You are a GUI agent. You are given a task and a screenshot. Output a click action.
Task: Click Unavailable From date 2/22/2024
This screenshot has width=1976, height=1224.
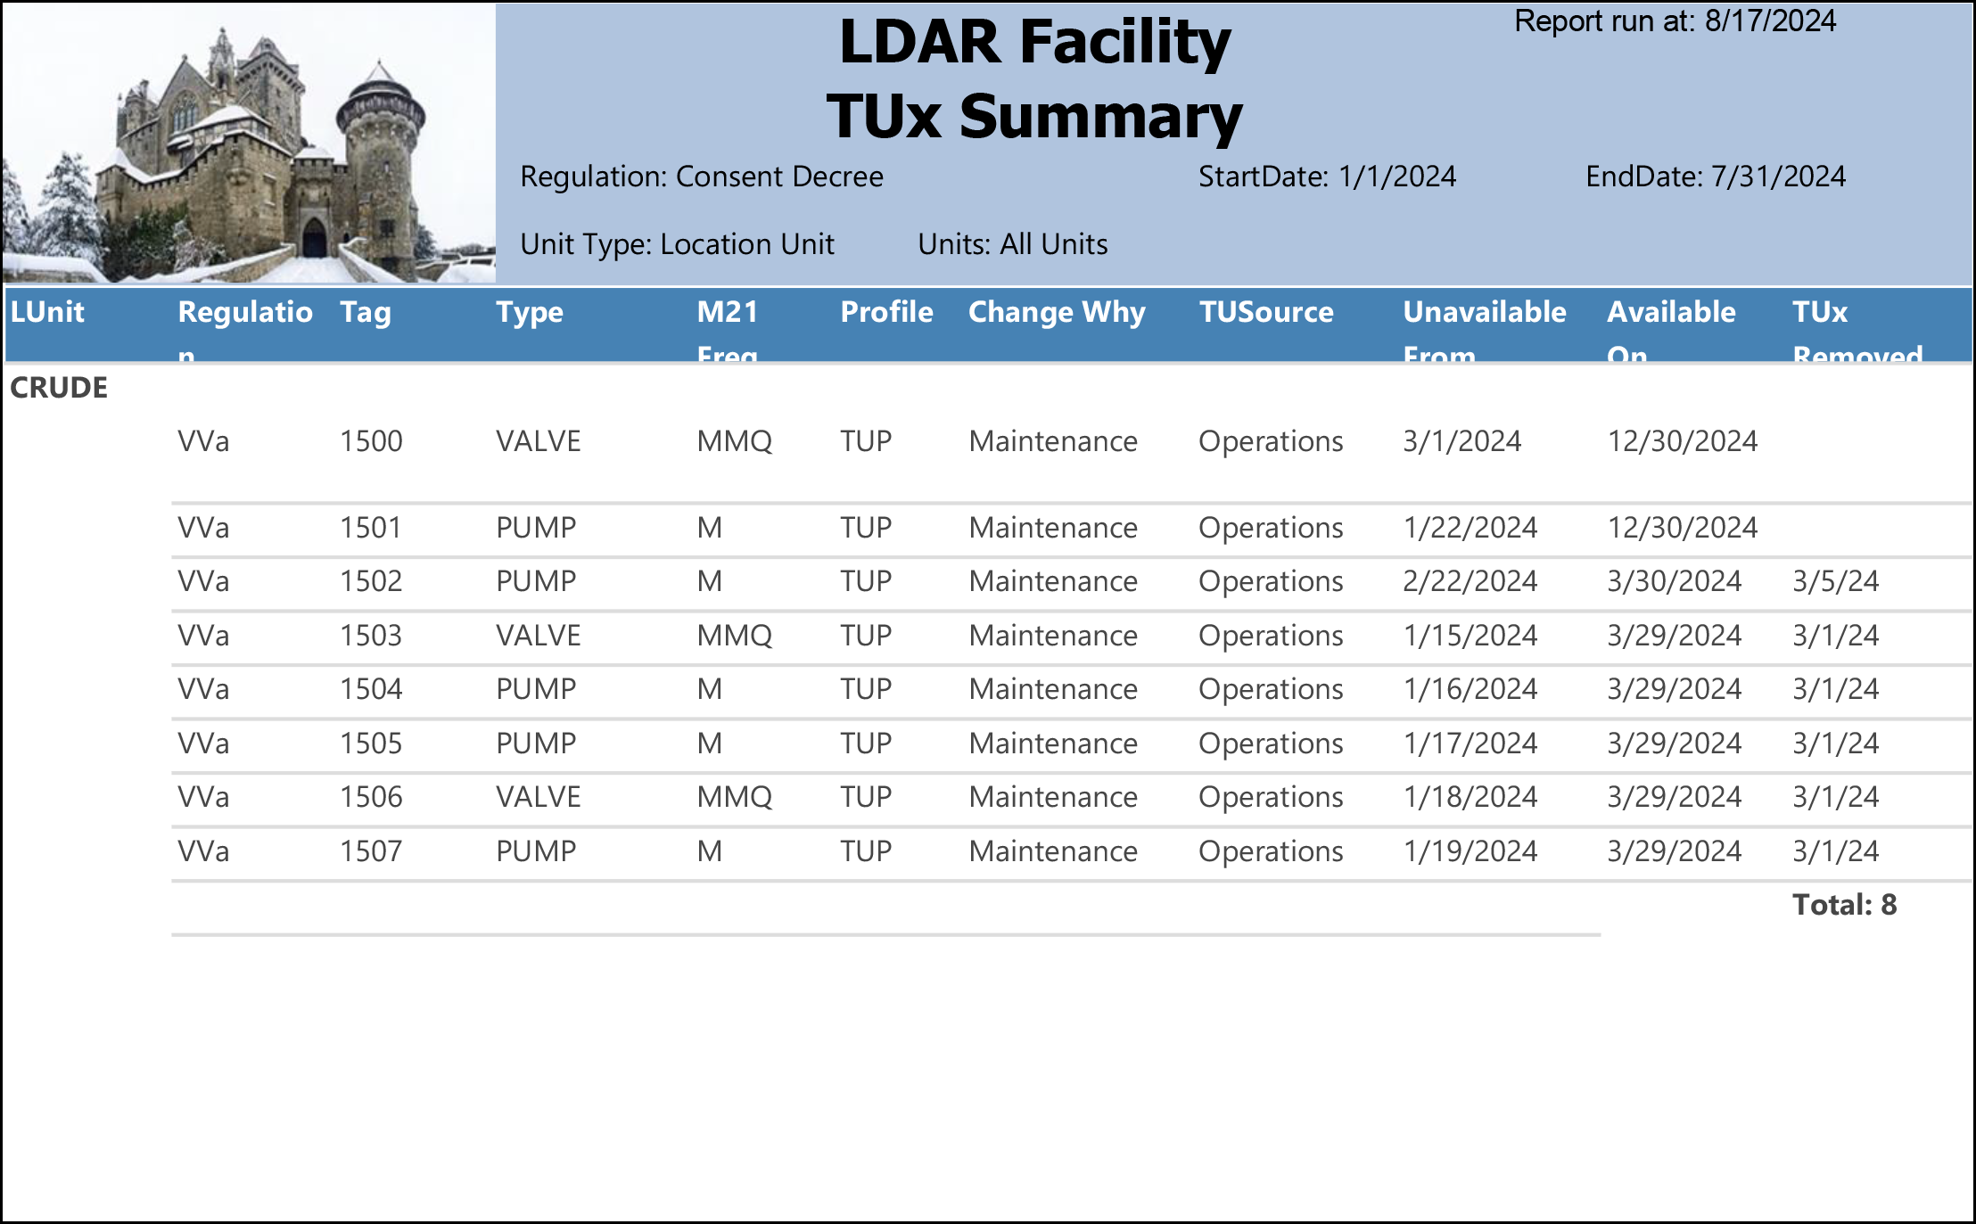(x=1470, y=581)
